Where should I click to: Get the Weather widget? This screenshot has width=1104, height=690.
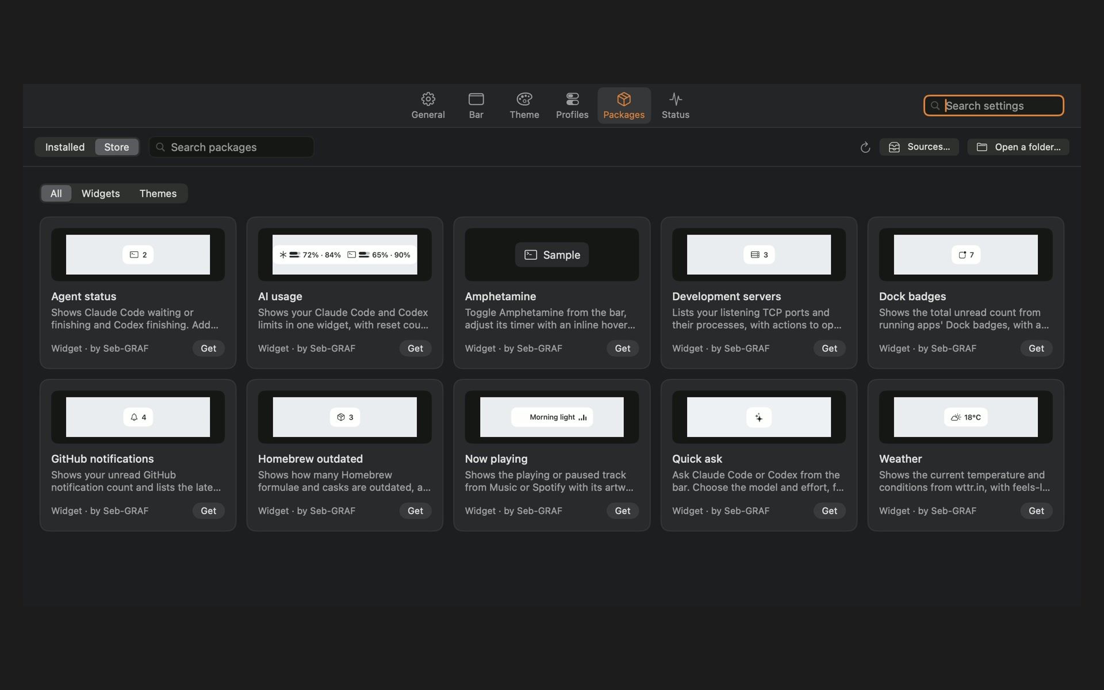[1036, 511]
